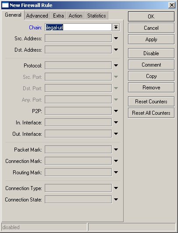Click the Apply button

tap(151, 39)
